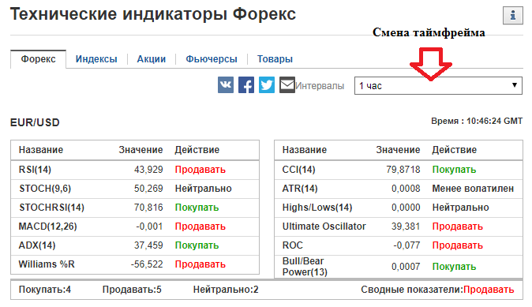Click 'Продавать' action in the Ultimate Oscillator row

click(457, 227)
